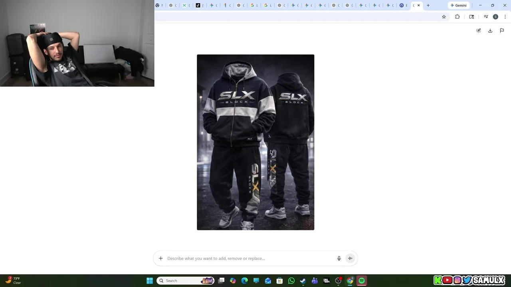The image size is (511, 287).
Task: Launch Copilot from the taskbar
Action: pos(233,281)
